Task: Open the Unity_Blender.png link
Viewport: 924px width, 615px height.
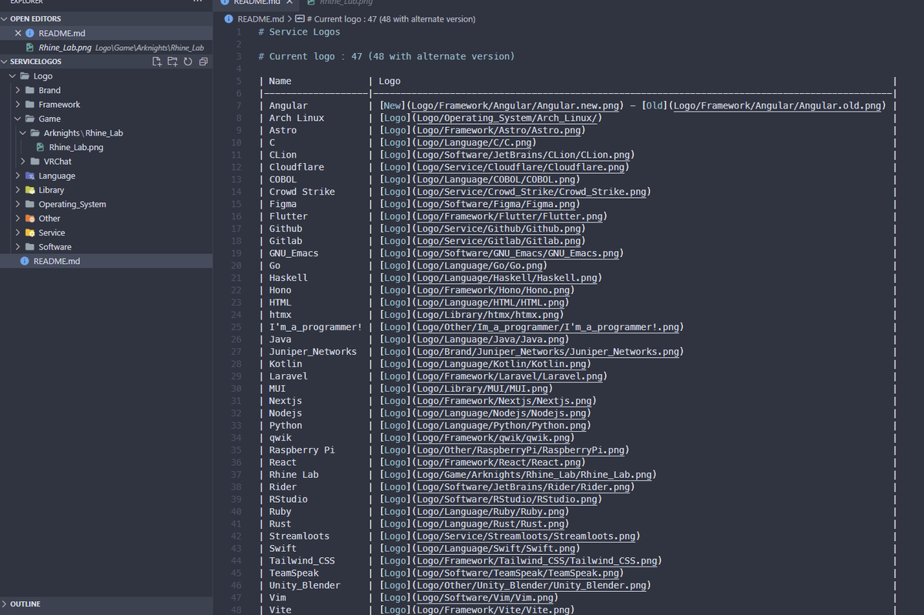Action: (x=531, y=586)
